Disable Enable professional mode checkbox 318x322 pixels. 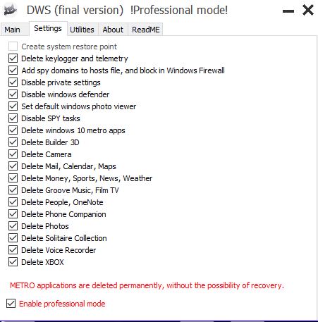point(11,304)
